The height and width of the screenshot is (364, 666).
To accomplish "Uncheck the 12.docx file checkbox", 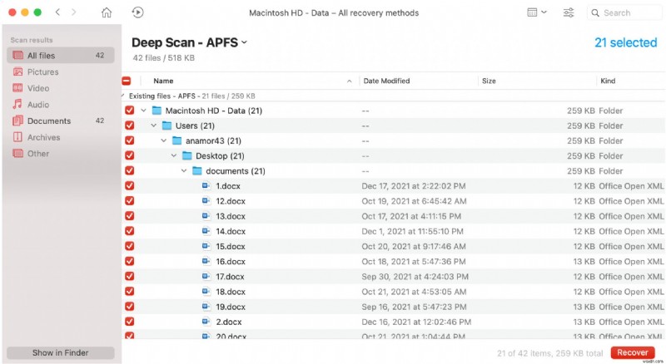I will 129,201.
